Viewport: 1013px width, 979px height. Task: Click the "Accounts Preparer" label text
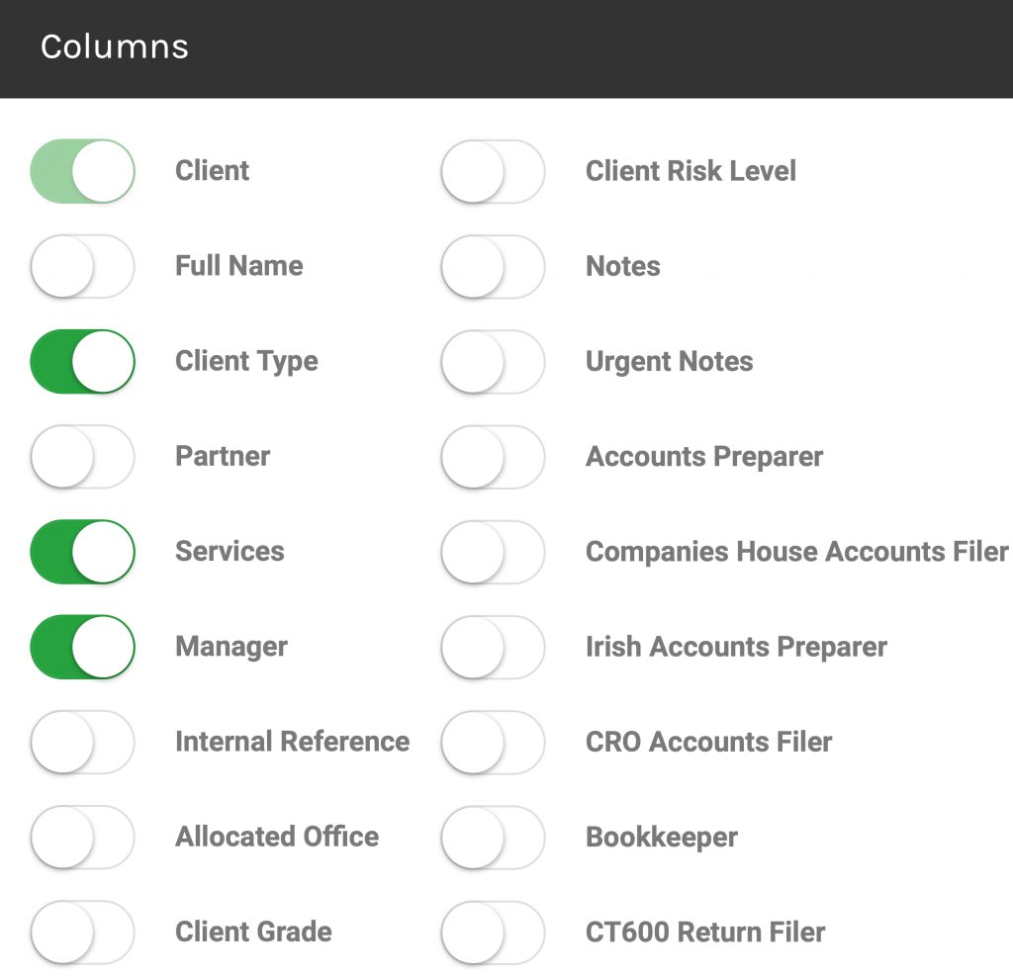pyautogui.click(x=704, y=457)
